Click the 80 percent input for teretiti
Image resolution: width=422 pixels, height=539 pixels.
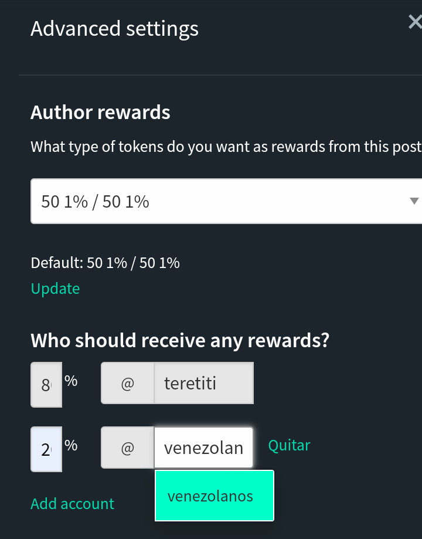[46, 385]
